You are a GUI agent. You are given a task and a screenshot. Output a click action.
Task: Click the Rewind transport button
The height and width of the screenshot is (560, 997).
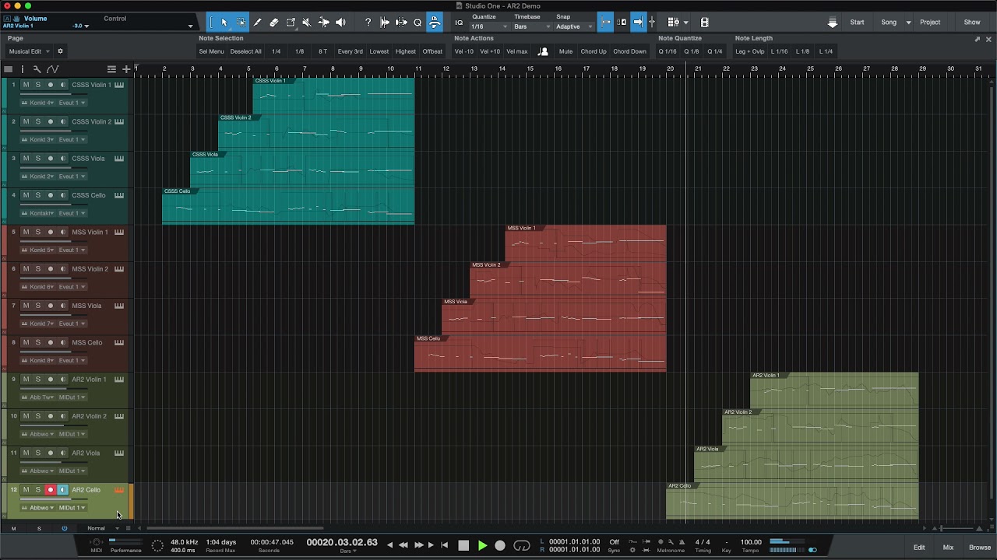(403, 545)
